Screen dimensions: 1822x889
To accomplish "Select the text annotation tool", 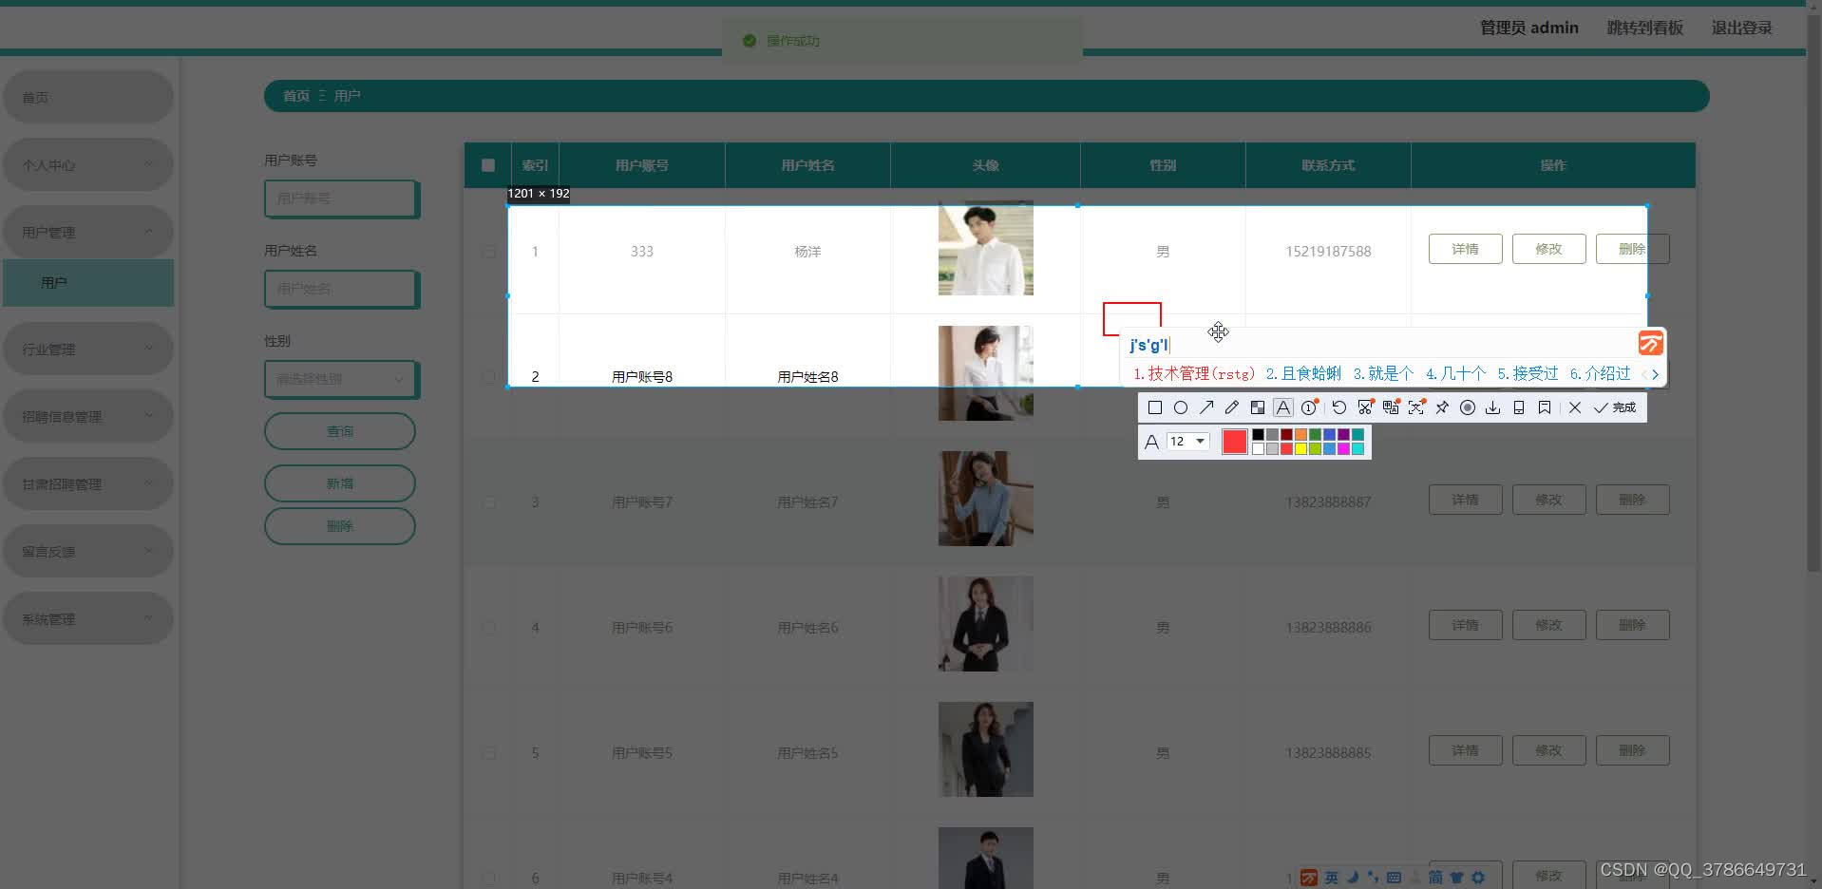I will point(1283,407).
